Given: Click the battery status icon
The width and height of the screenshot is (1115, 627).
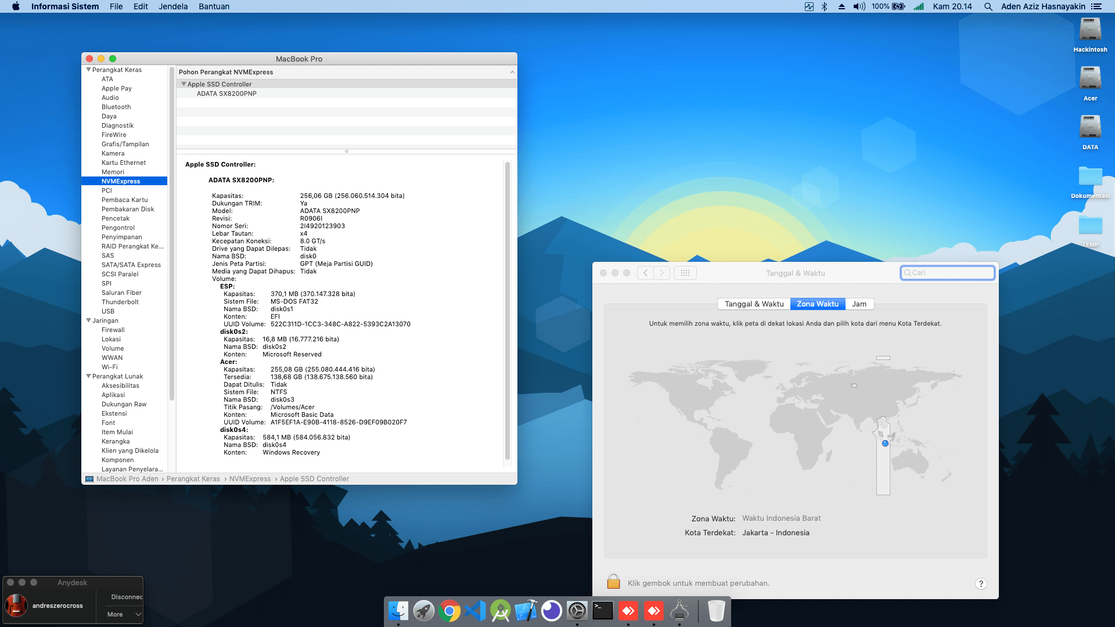Looking at the screenshot, I should pos(898,6).
